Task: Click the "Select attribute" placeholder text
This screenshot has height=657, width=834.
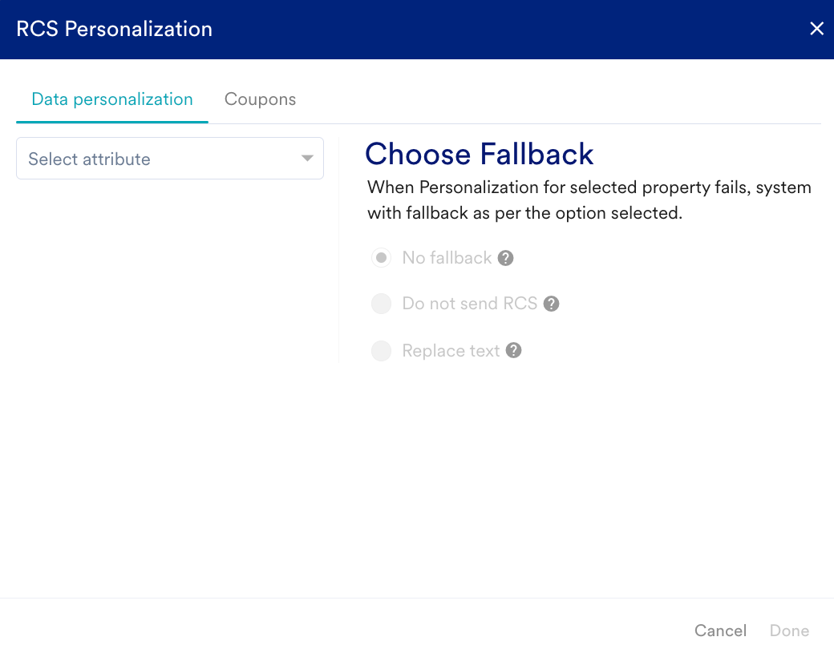Action: coord(89,159)
